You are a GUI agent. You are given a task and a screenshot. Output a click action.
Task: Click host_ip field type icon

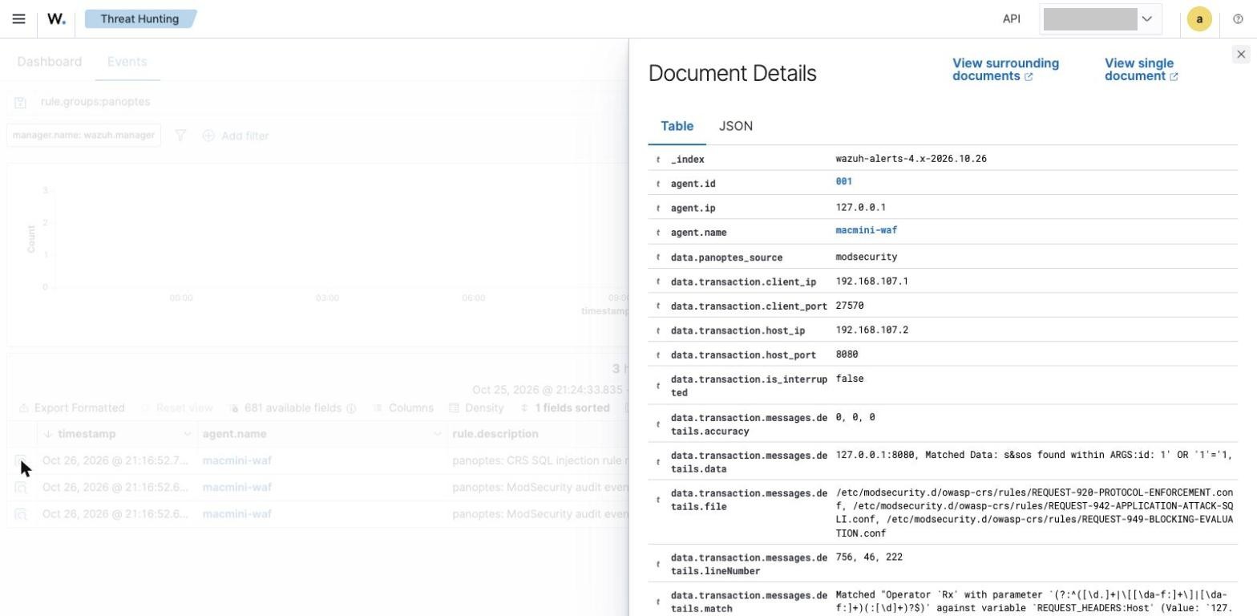click(x=658, y=330)
